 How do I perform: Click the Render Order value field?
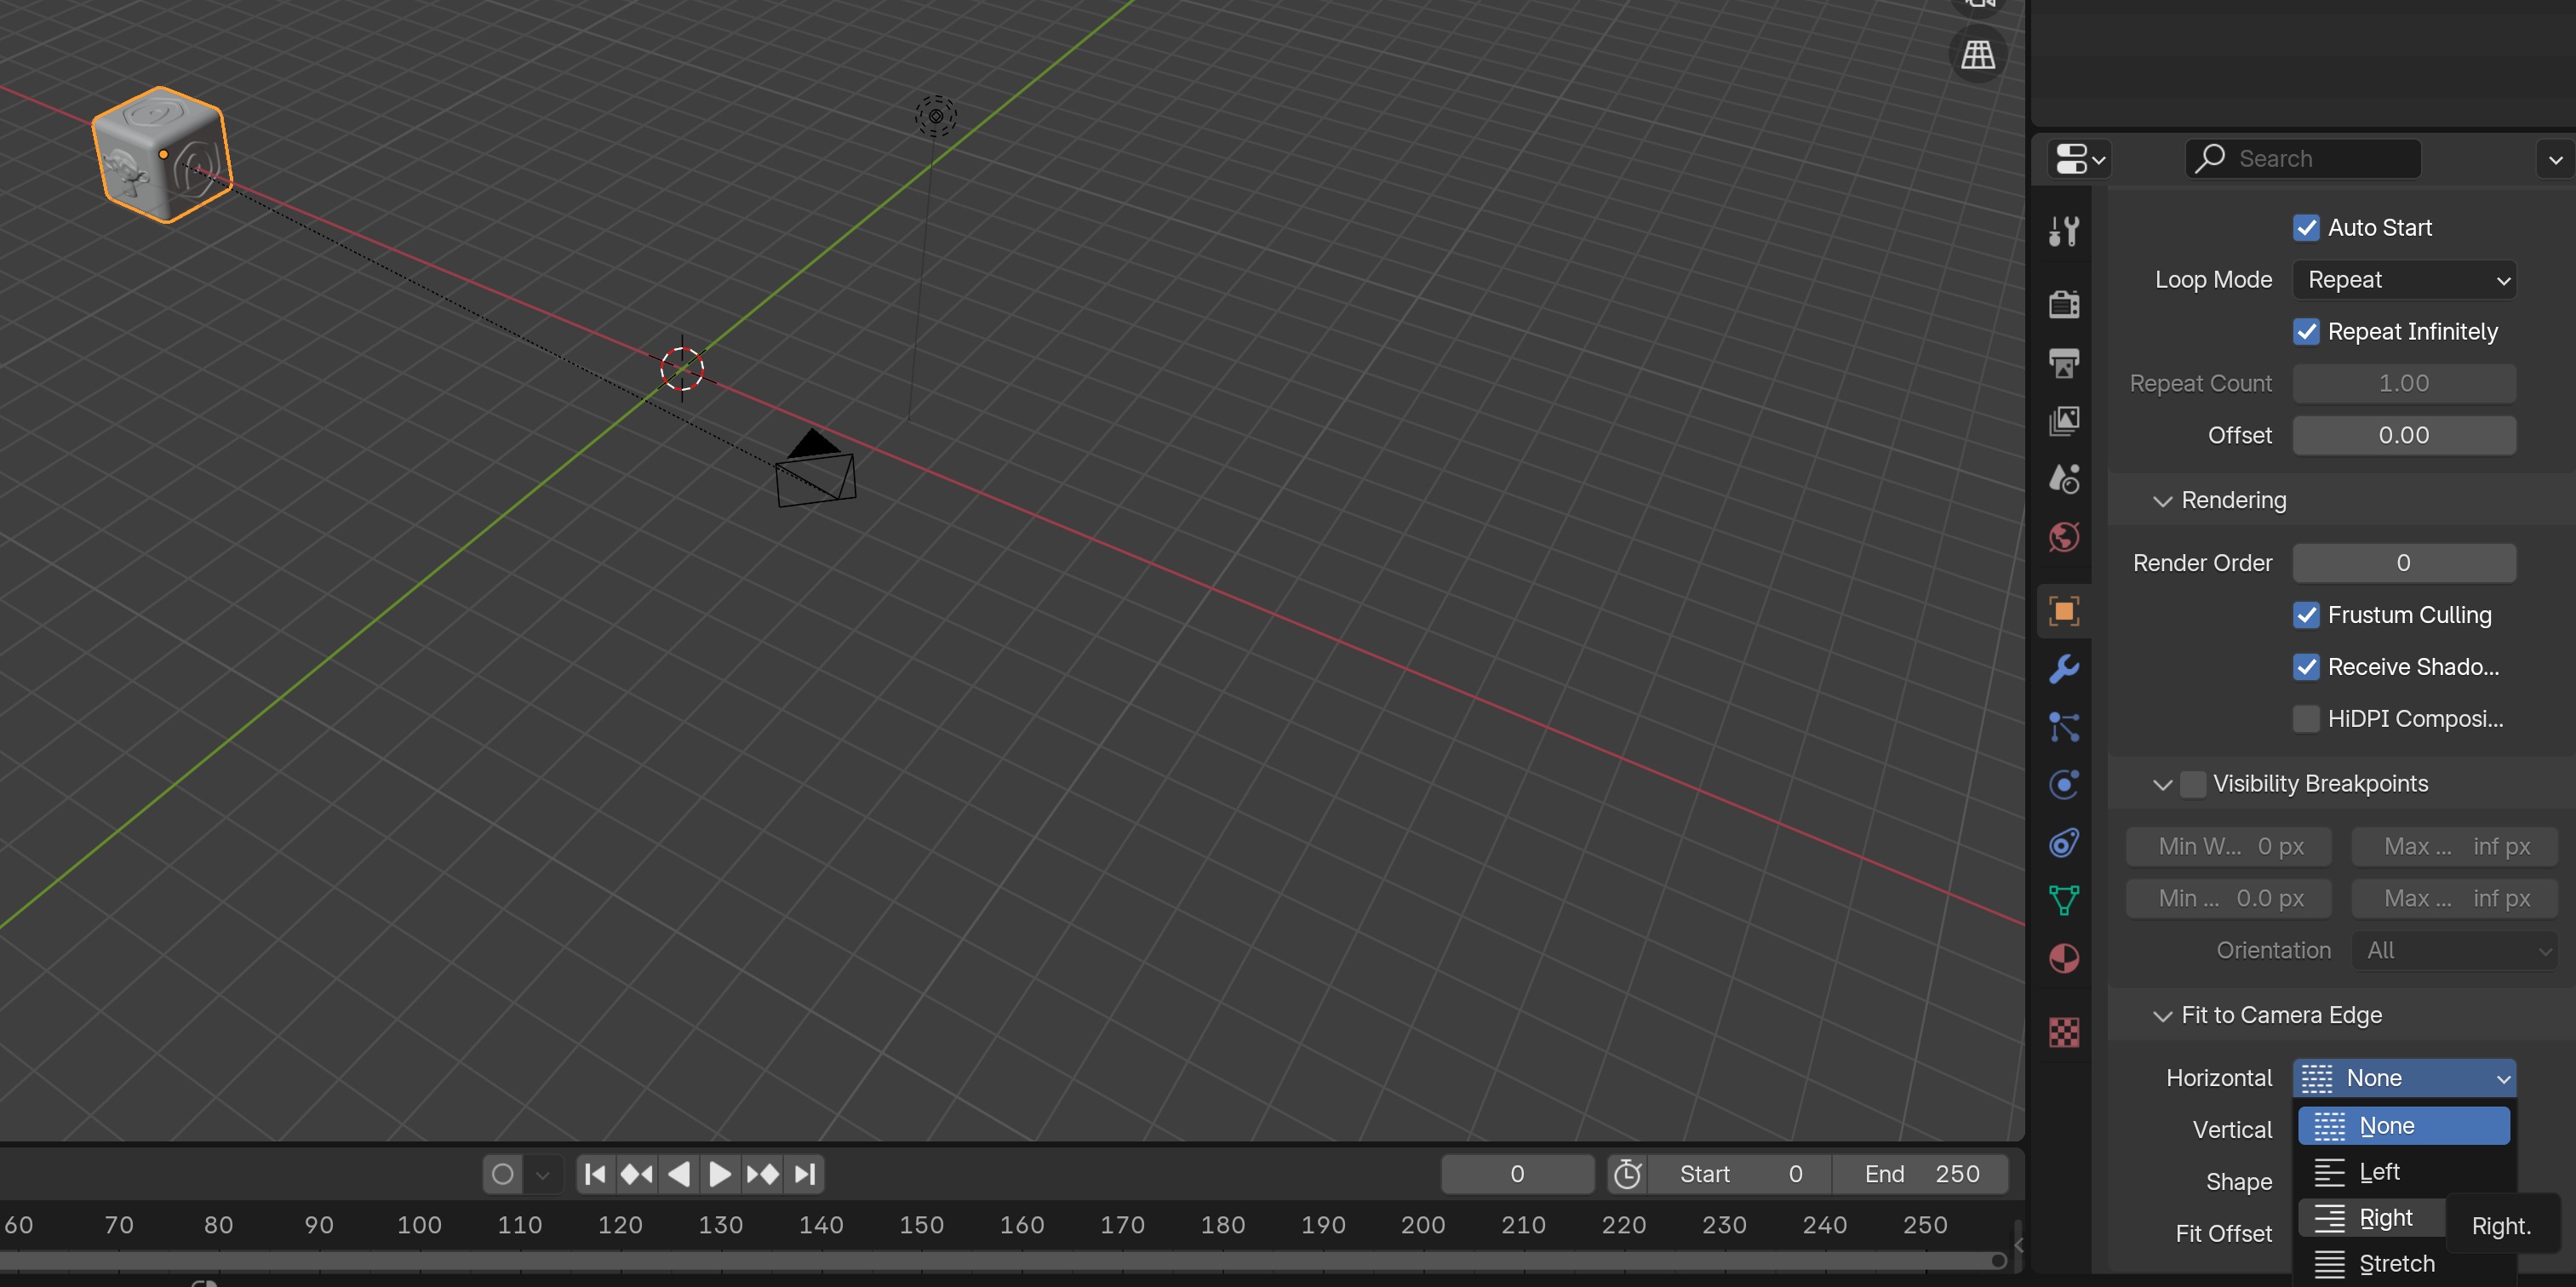tap(2404, 563)
